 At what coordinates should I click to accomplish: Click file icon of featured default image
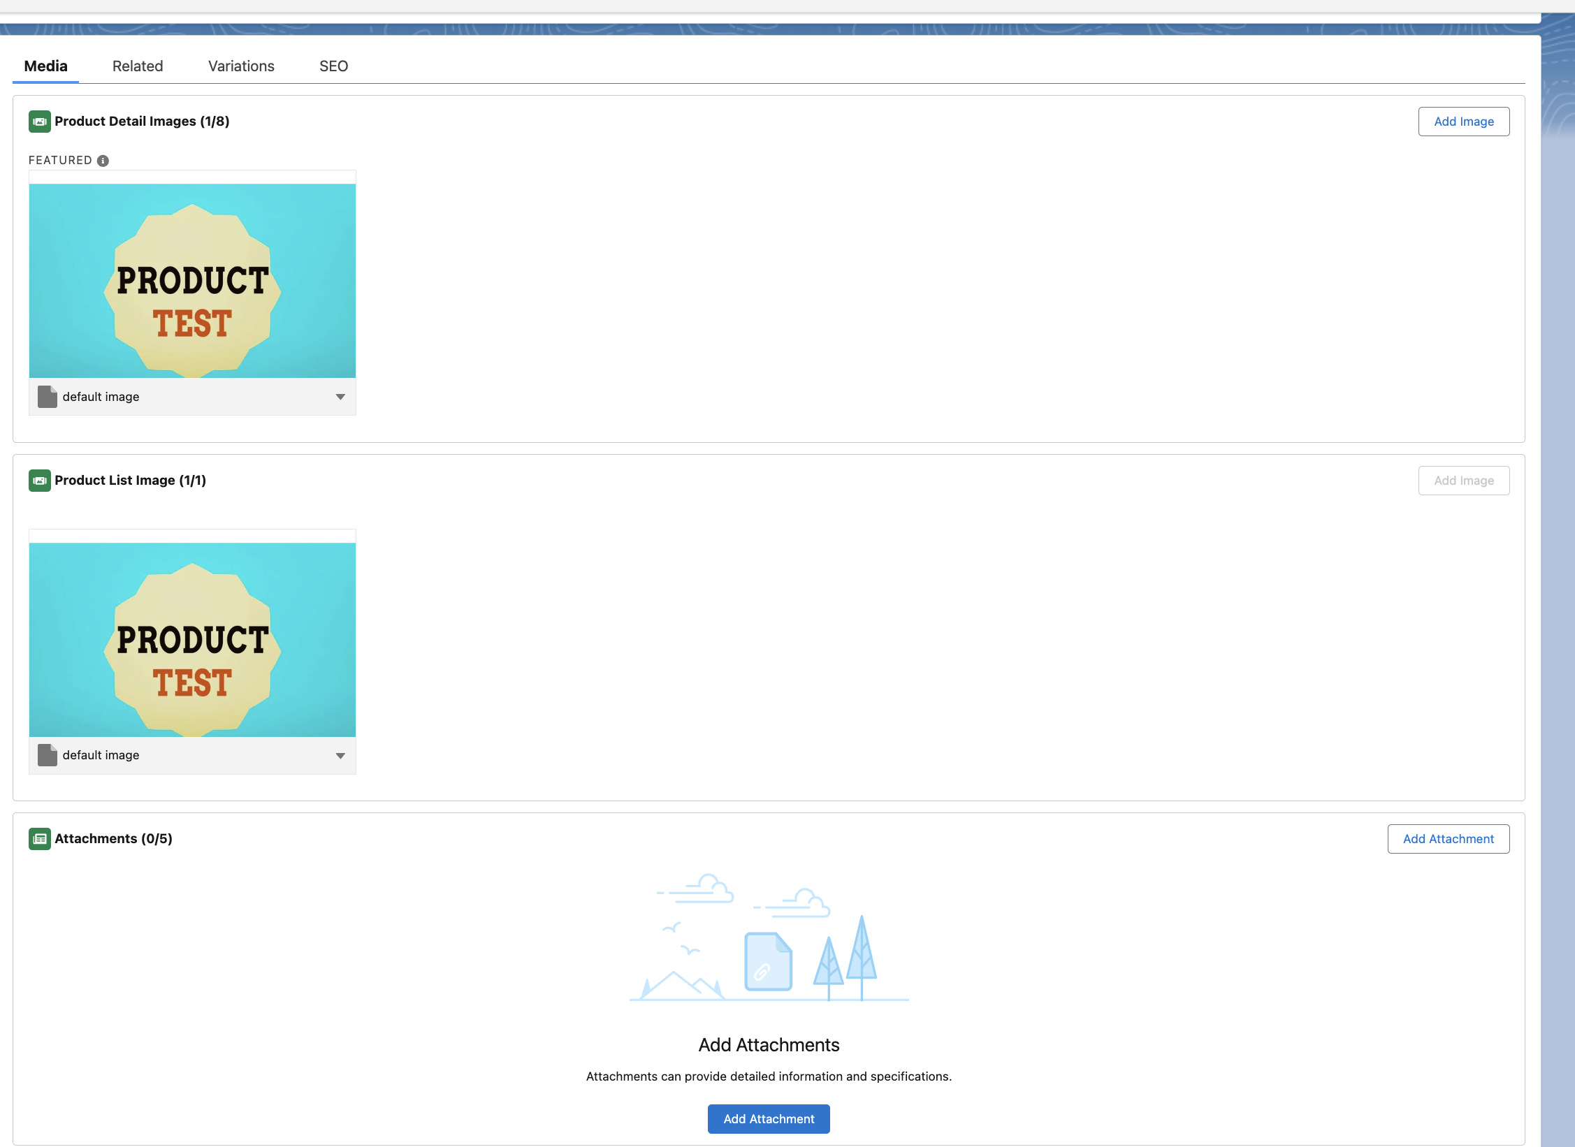click(x=47, y=397)
